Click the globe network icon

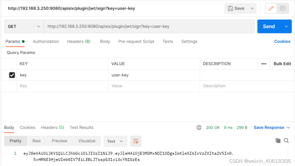coord(199,128)
